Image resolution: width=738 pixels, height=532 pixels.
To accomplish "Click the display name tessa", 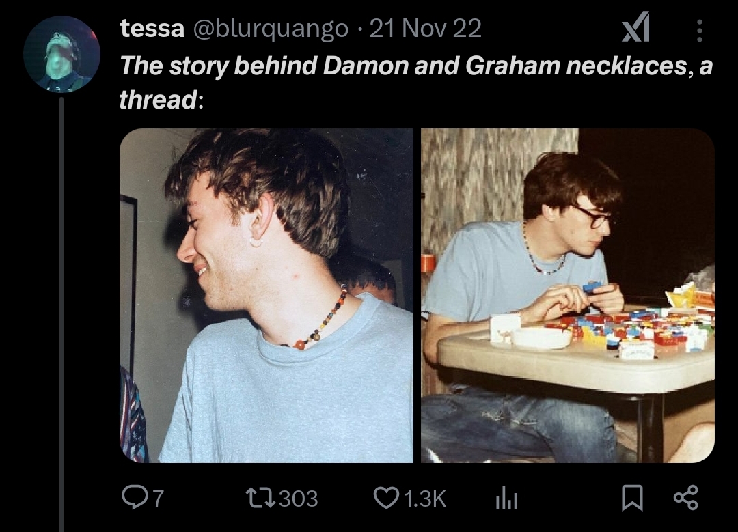I will tap(152, 28).
